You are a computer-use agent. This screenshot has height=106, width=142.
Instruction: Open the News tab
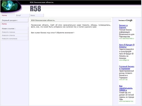(x=37, y=15)
